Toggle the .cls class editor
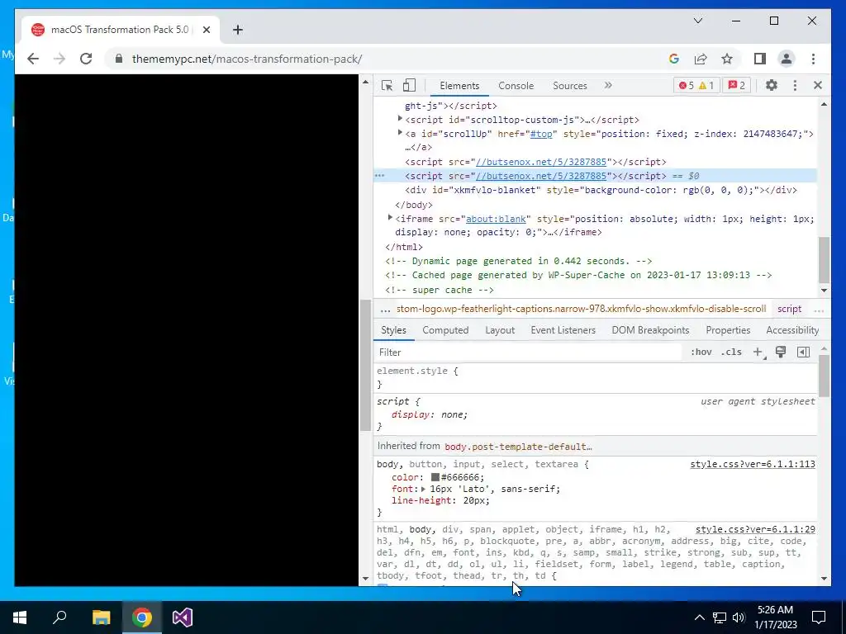The width and height of the screenshot is (846, 634). 731,352
